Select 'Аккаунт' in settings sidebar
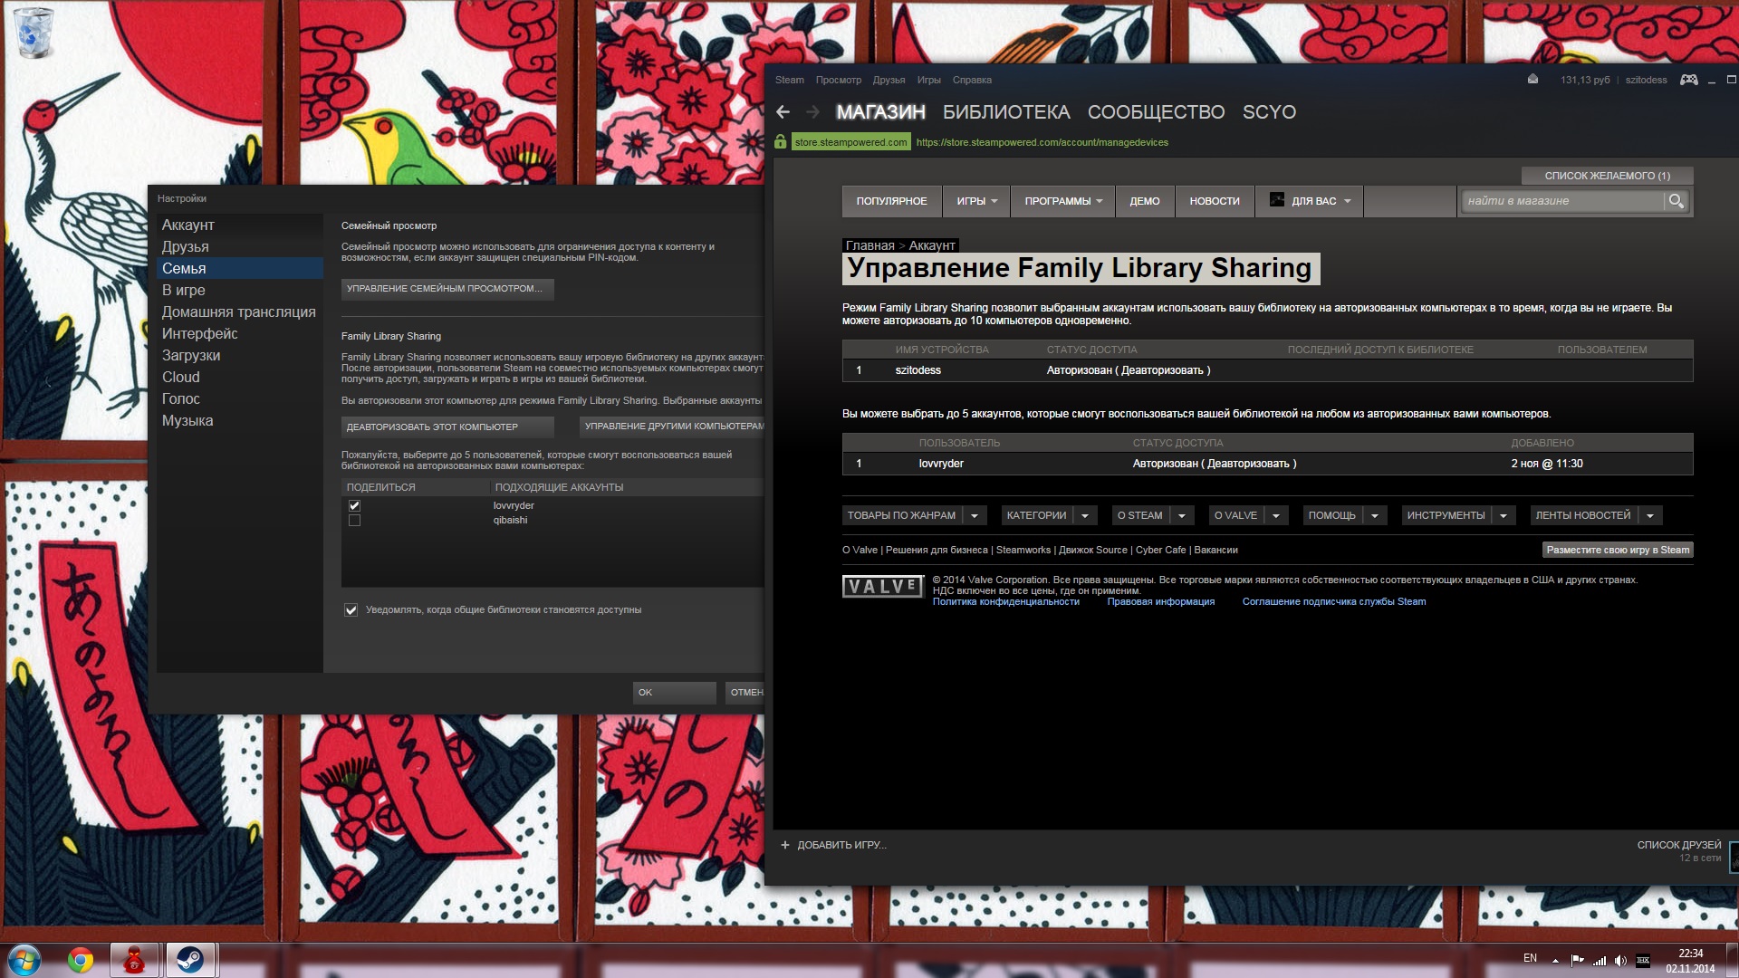1739x978 pixels. point(240,225)
